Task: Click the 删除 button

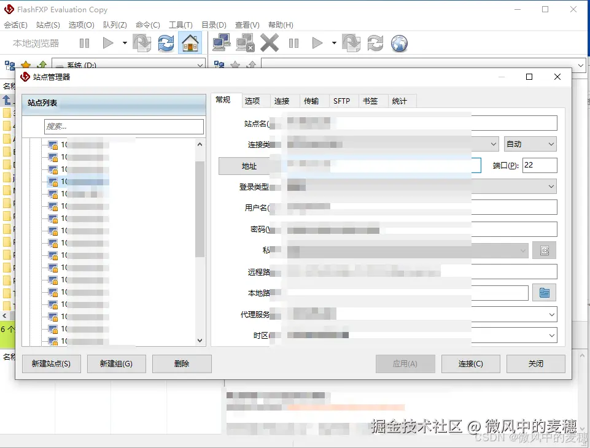Action: 182,364
